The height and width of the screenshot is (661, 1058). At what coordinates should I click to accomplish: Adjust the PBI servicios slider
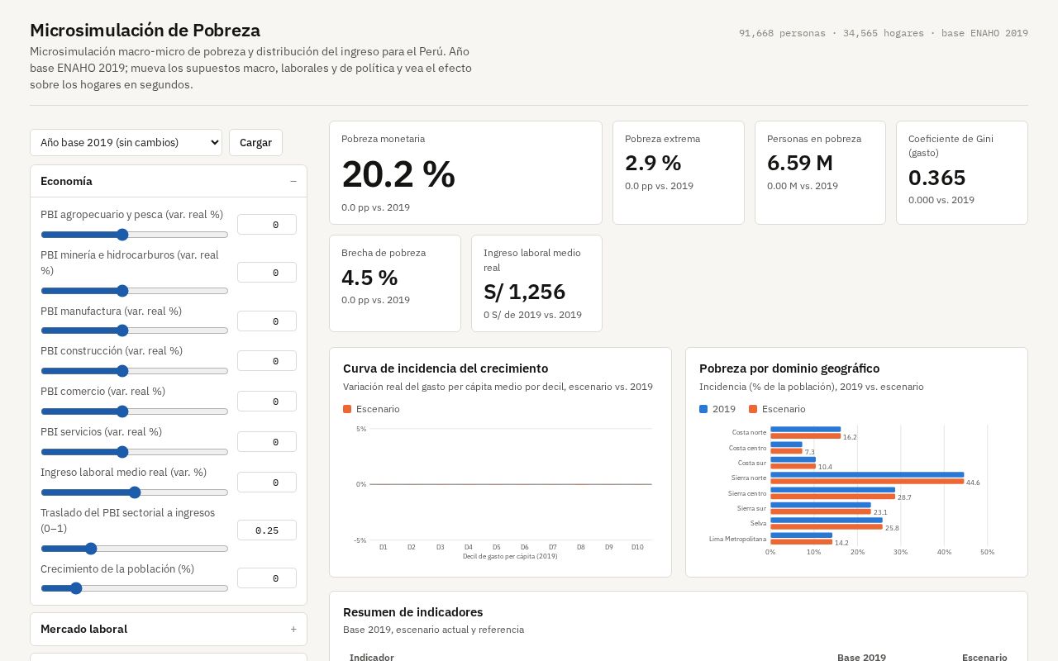(x=135, y=452)
